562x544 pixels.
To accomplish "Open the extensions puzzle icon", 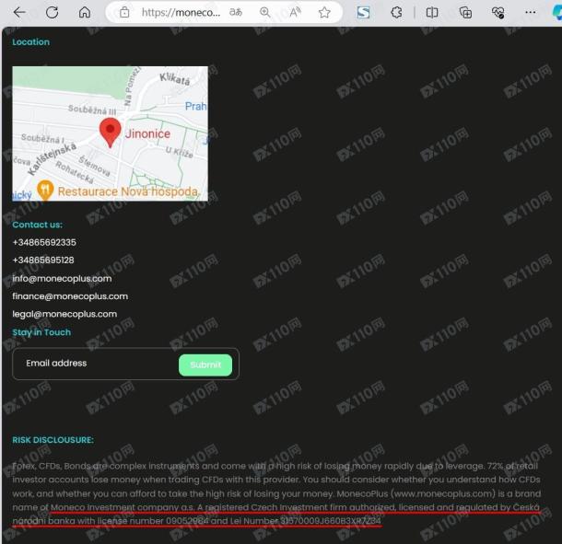I will (x=396, y=13).
